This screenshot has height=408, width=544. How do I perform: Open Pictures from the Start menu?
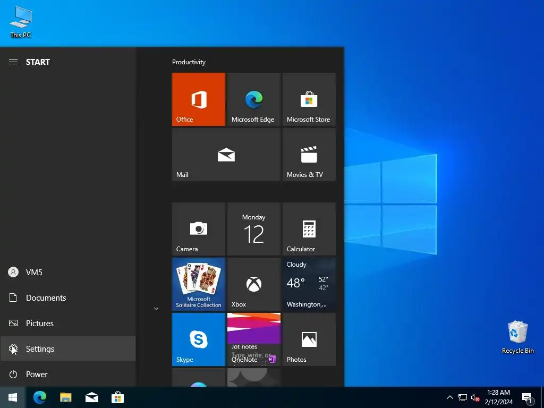coord(68,324)
